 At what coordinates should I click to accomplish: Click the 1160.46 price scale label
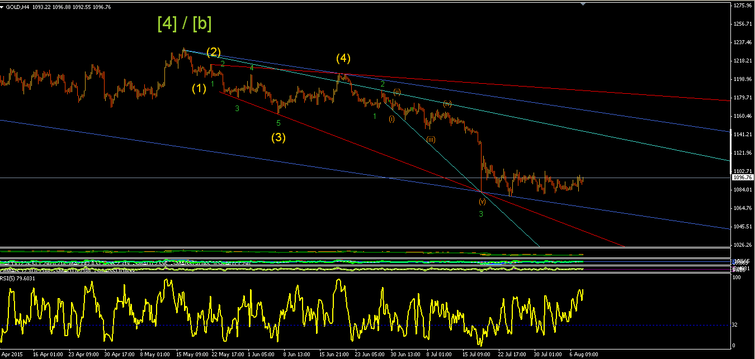pyautogui.click(x=742, y=116)
